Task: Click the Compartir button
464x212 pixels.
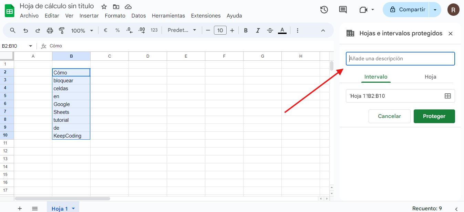Action: [406, 10]
